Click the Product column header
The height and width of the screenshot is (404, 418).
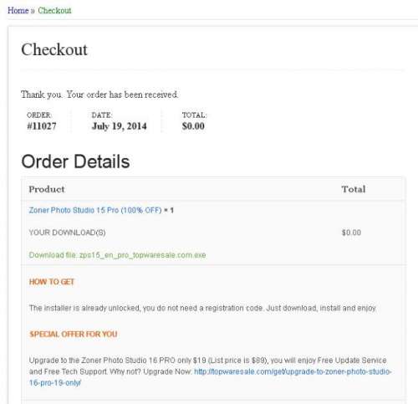[x=47, y=189]
